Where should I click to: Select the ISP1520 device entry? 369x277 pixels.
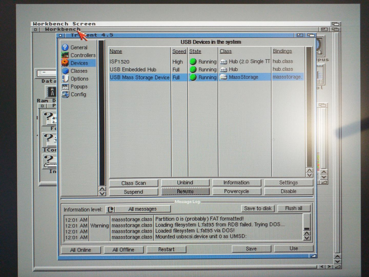[119, 62]
